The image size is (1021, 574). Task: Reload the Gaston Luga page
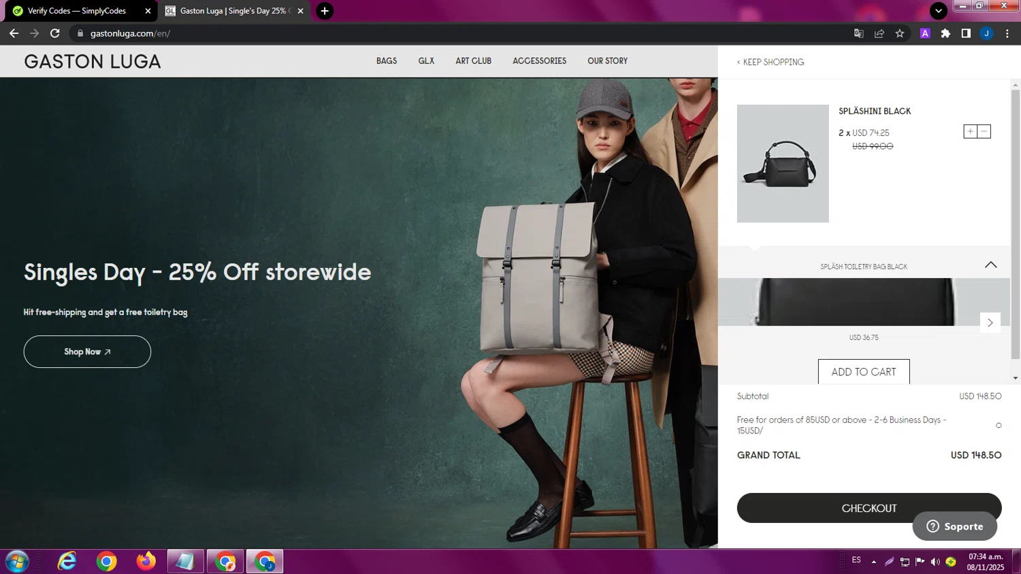[x=55, y=33]
